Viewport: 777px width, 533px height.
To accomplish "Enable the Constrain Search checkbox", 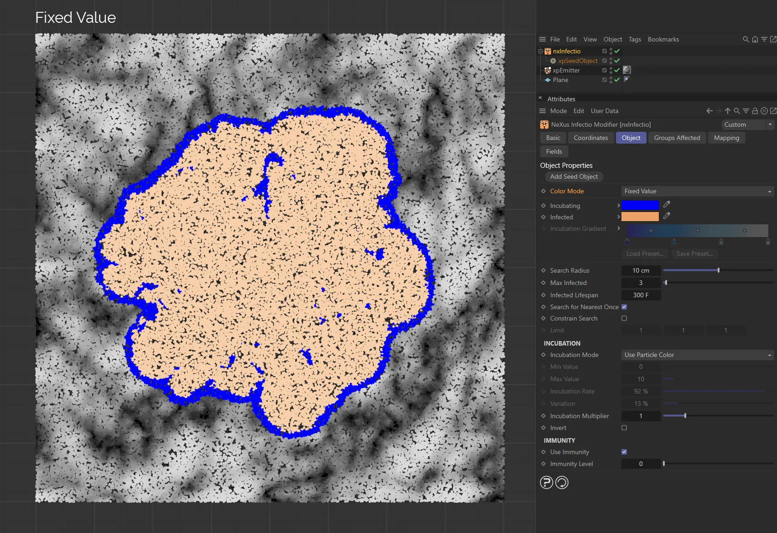I will (624, 318).
